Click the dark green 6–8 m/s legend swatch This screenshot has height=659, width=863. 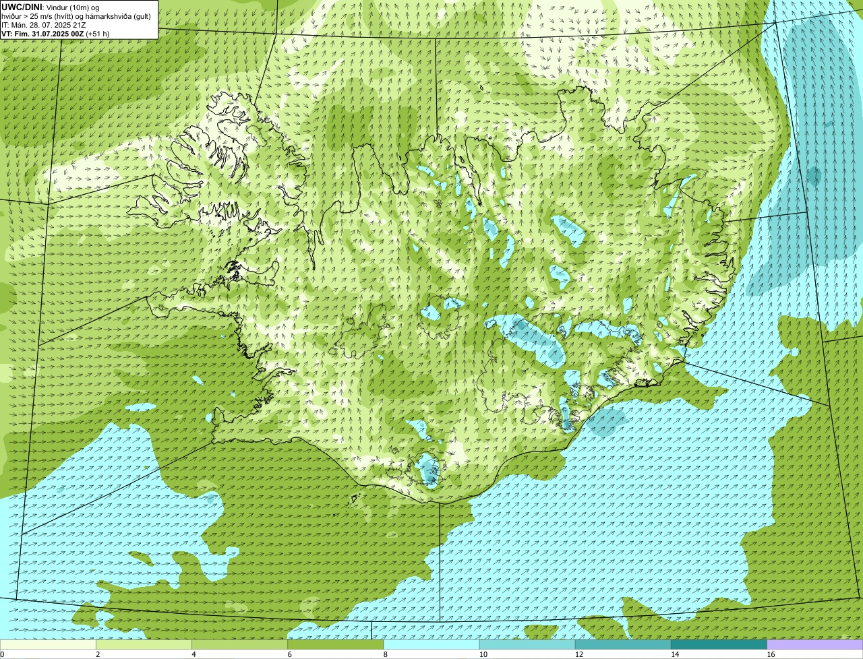(x=336, y=644)
